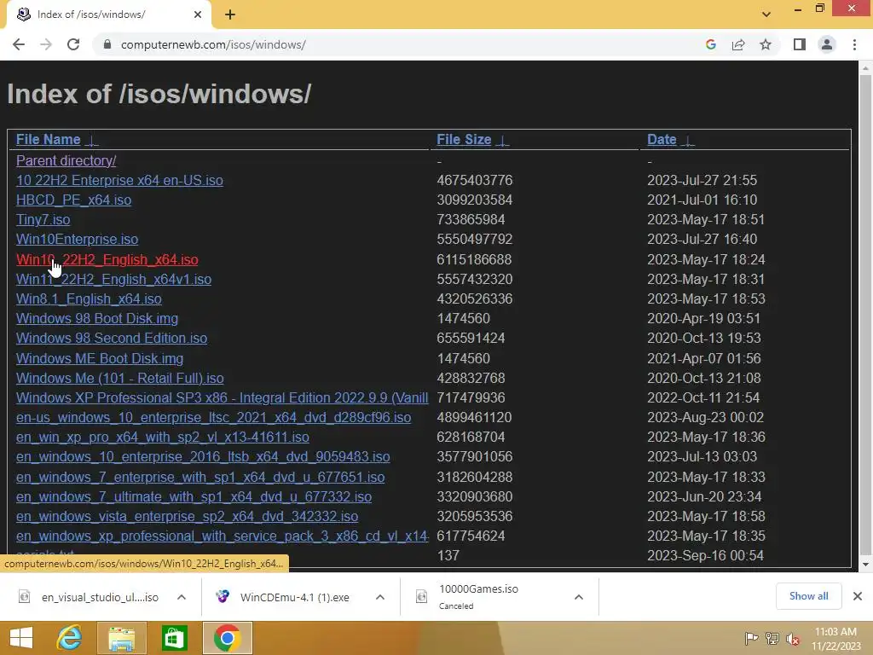Open the Windows Start button
Screen dimensions: 873x655
point(21,638)
